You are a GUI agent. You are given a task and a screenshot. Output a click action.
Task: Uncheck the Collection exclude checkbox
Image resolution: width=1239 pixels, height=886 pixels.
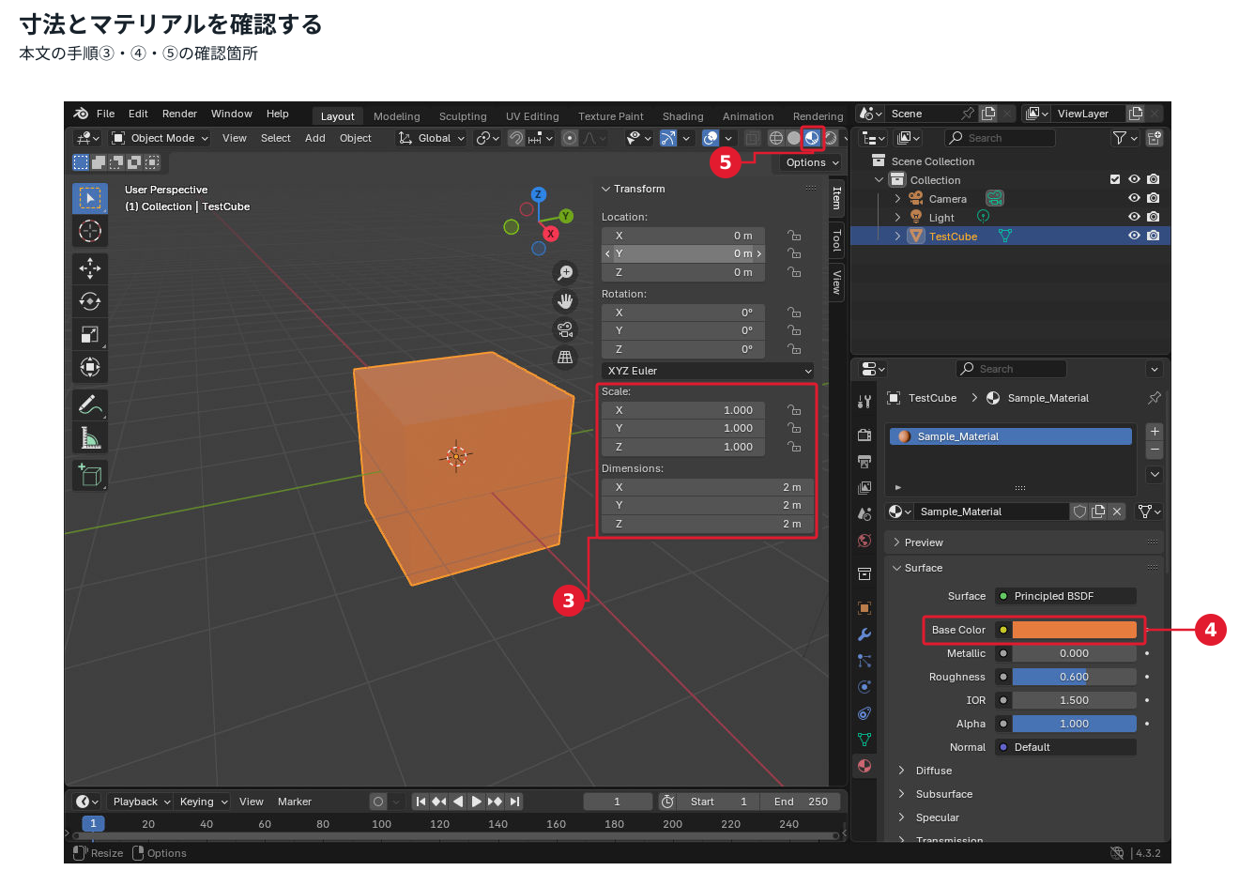1115,179
